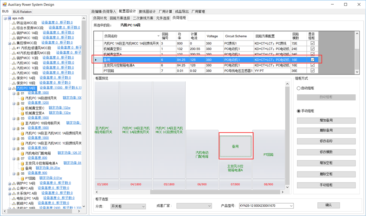Toggle 是否组柜 checkbox for PT回路 row
The width and height of the screenshot is (366, 216).
tap(313, 71)
